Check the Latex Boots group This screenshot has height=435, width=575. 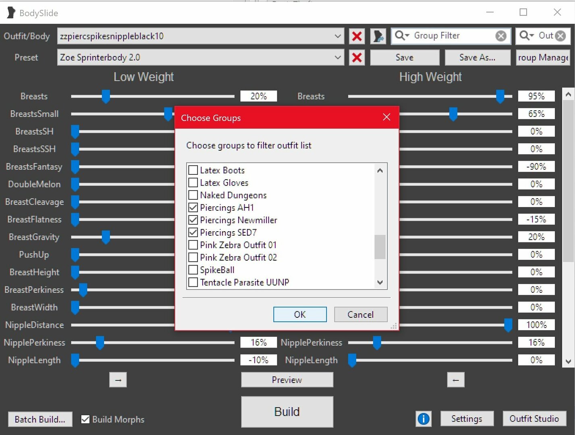click(193, 170)
